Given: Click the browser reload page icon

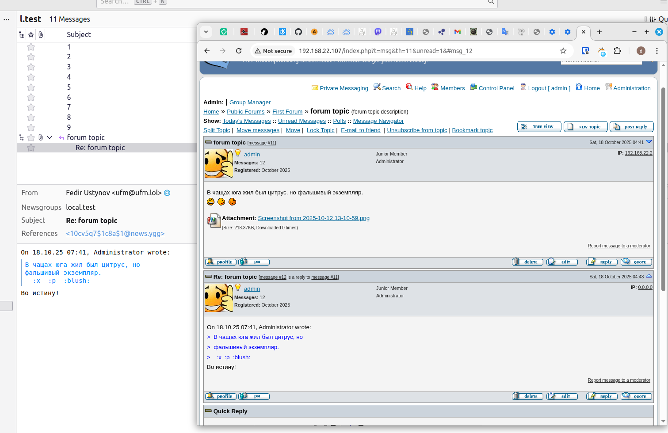Looking at the screenshot, I should click(239, 51).
